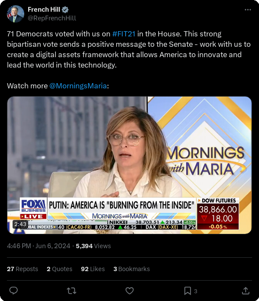Show the 2 Quotes list
The width and height of the screenshot is (259, 301).
point(59,269)
